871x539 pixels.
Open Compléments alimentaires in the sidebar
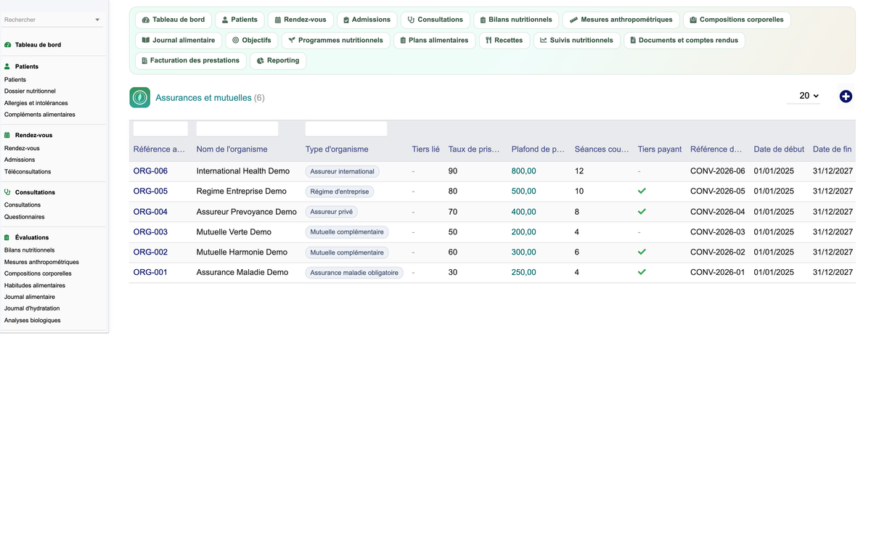(x=40, y=115)
